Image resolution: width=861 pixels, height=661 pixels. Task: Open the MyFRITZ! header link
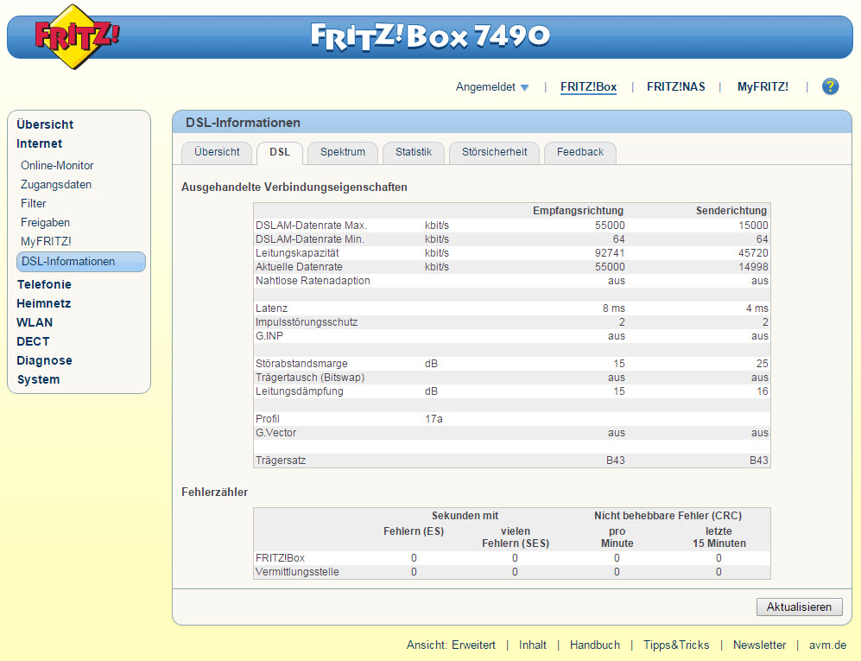click(x=763, y=86)
